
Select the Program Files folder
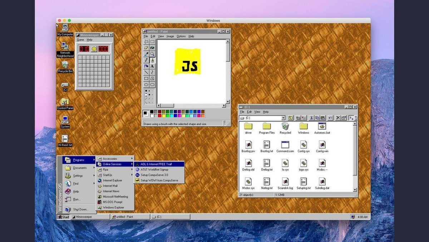(267, 128)
